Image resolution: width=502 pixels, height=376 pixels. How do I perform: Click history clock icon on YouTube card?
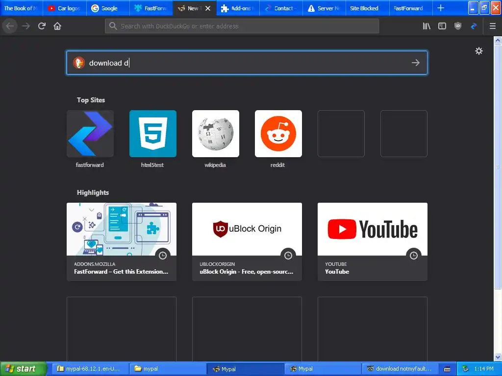(414, 256)
